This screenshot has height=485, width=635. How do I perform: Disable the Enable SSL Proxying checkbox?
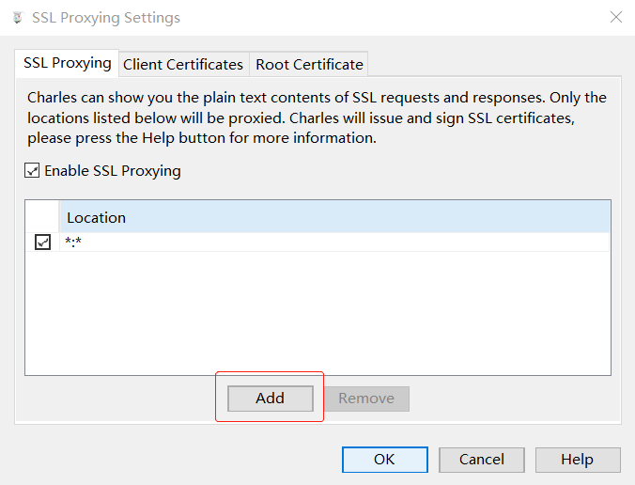point(33,171)
